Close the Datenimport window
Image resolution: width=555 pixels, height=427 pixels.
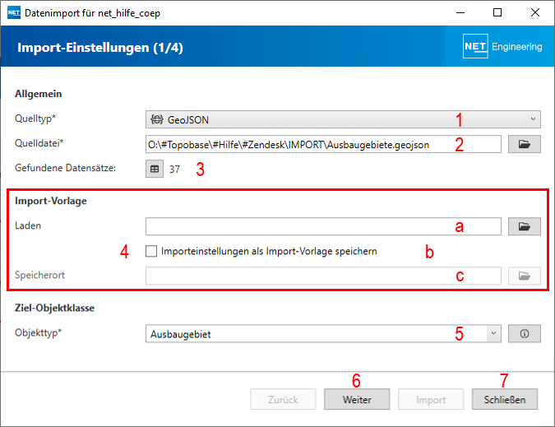tap(534, 12)
